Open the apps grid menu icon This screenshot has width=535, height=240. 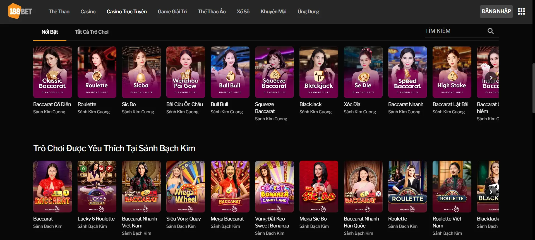tap(521, 11)
